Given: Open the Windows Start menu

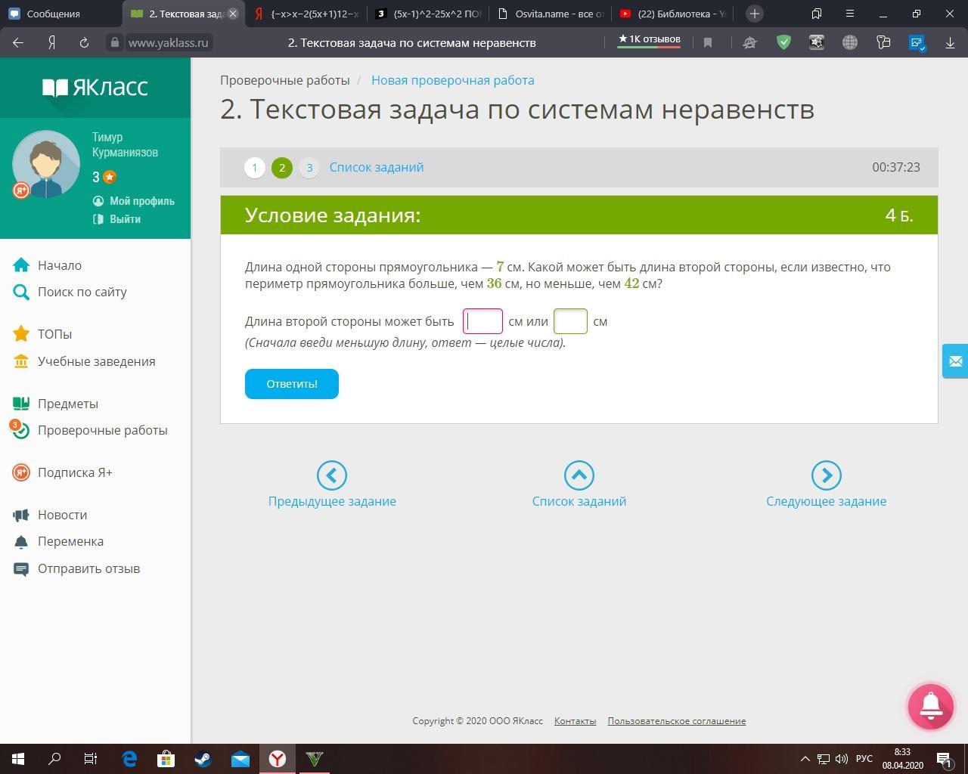Looking at the screenshot, I should [18, 759].
